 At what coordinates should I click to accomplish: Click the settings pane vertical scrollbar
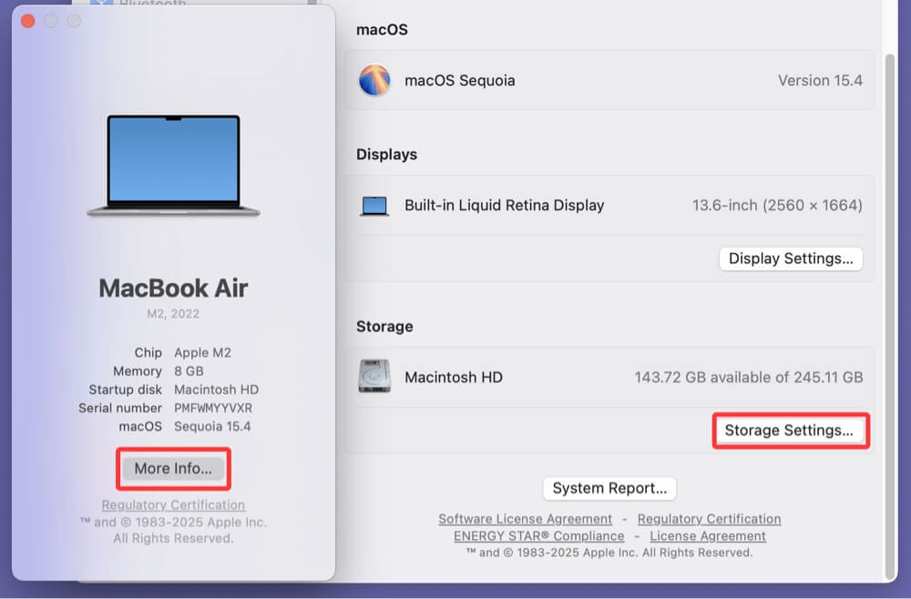pos(890,310)
